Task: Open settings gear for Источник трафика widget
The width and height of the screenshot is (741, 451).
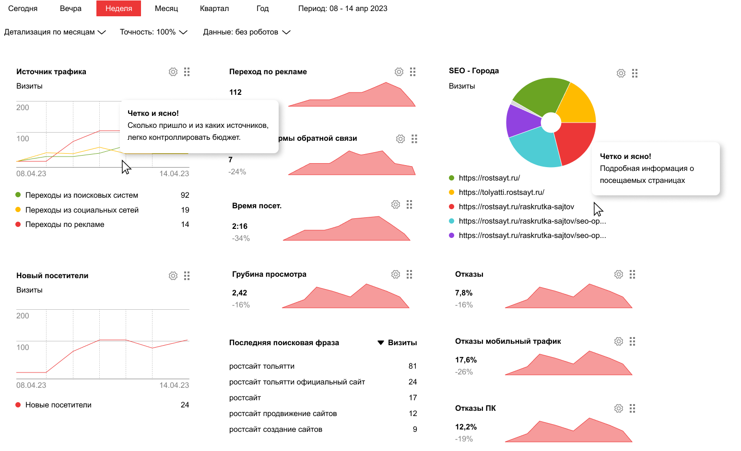Action: pos(173,72)
